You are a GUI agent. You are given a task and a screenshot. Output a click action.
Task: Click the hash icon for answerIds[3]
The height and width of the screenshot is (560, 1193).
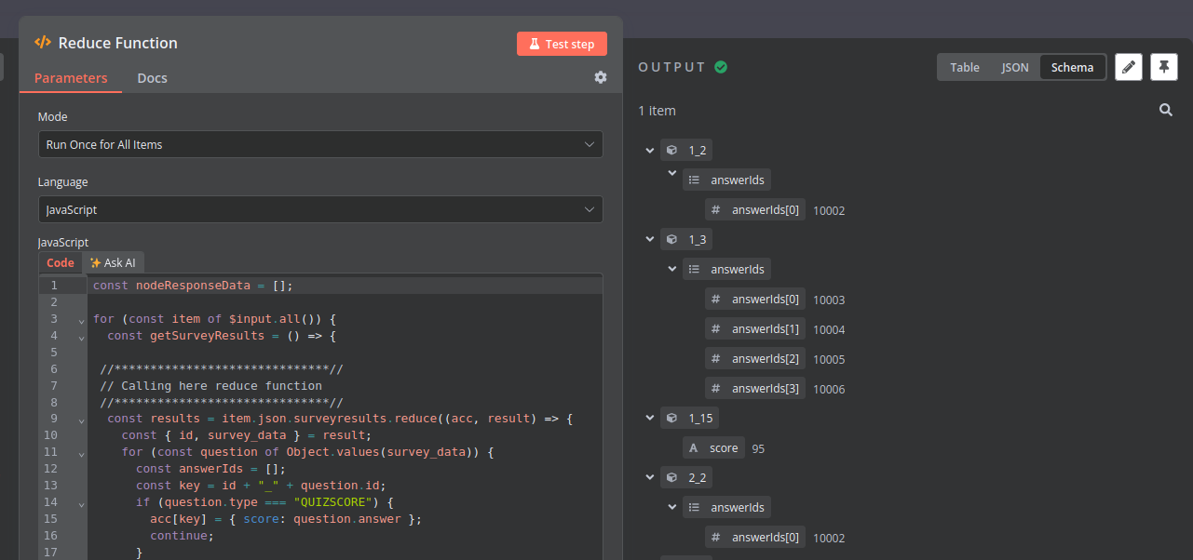pos(715,389)
